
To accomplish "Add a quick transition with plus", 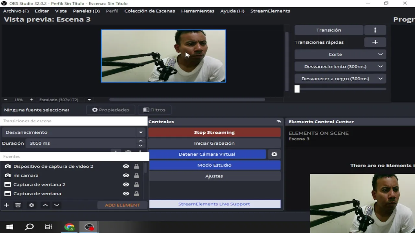I will click(x=375, y=42).
